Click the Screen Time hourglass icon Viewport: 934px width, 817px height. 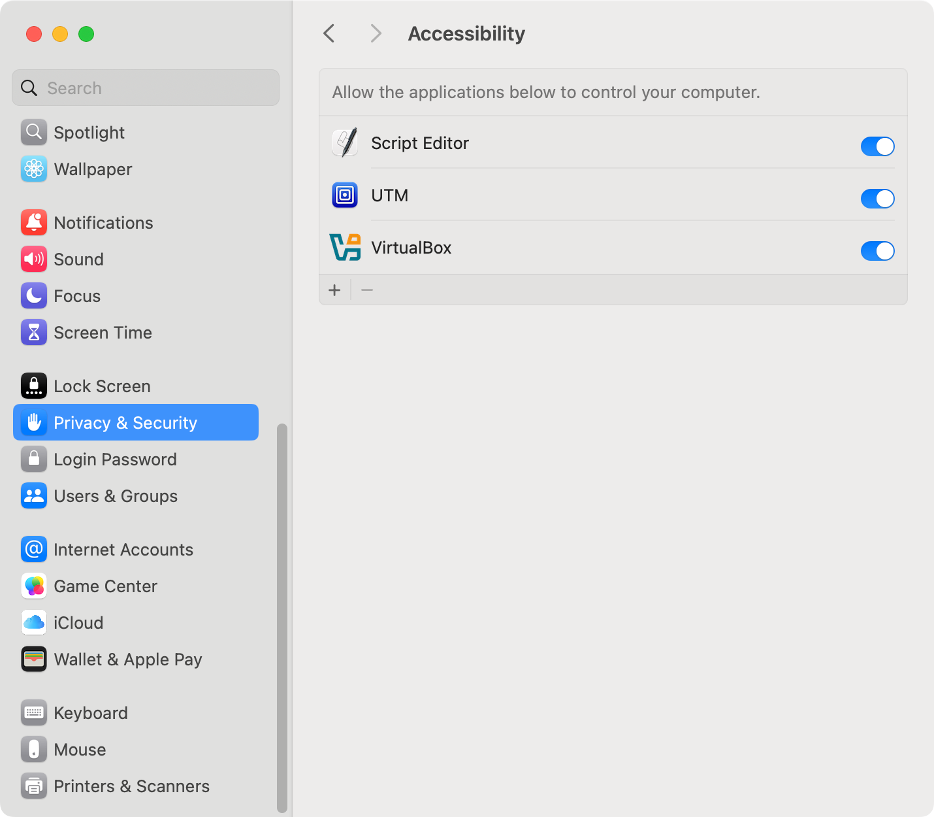(x=34, y=332)
